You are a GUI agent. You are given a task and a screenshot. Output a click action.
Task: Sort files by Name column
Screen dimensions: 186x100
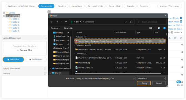pyautogui.click(x=79, y=33)
